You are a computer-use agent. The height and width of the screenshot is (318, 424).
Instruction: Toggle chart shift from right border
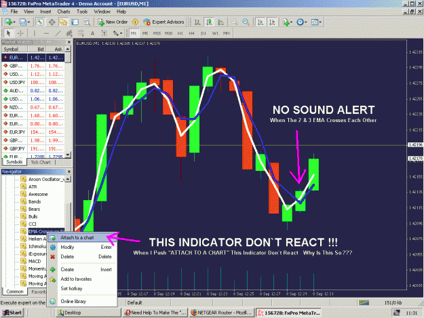[272, 22]
